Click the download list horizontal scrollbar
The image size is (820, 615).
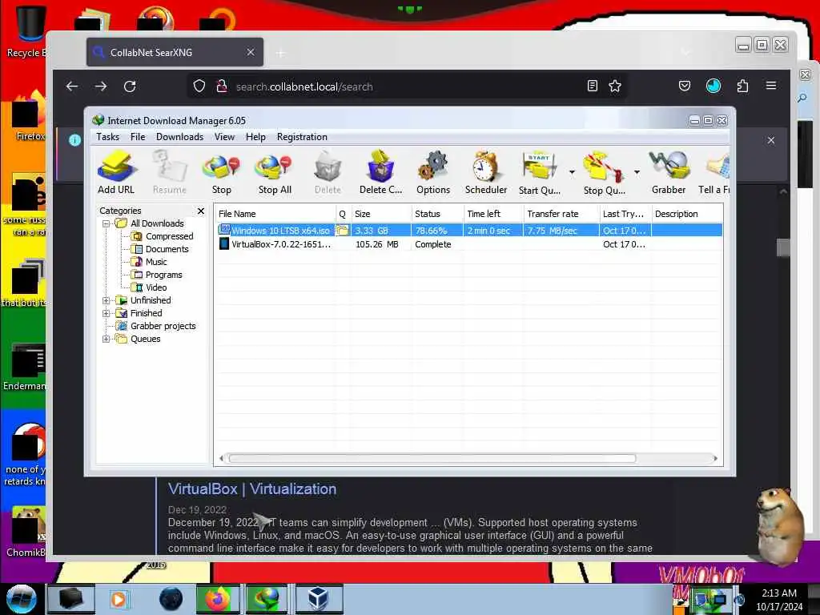pyautogui.click(x=432, y=459)
